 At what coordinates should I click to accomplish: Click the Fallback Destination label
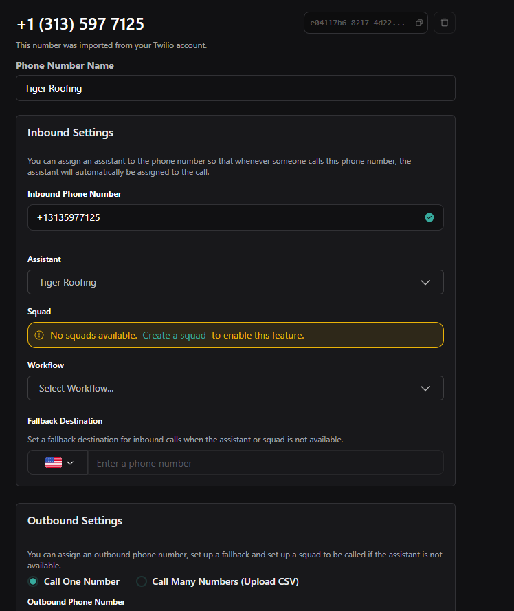point(65,420)
